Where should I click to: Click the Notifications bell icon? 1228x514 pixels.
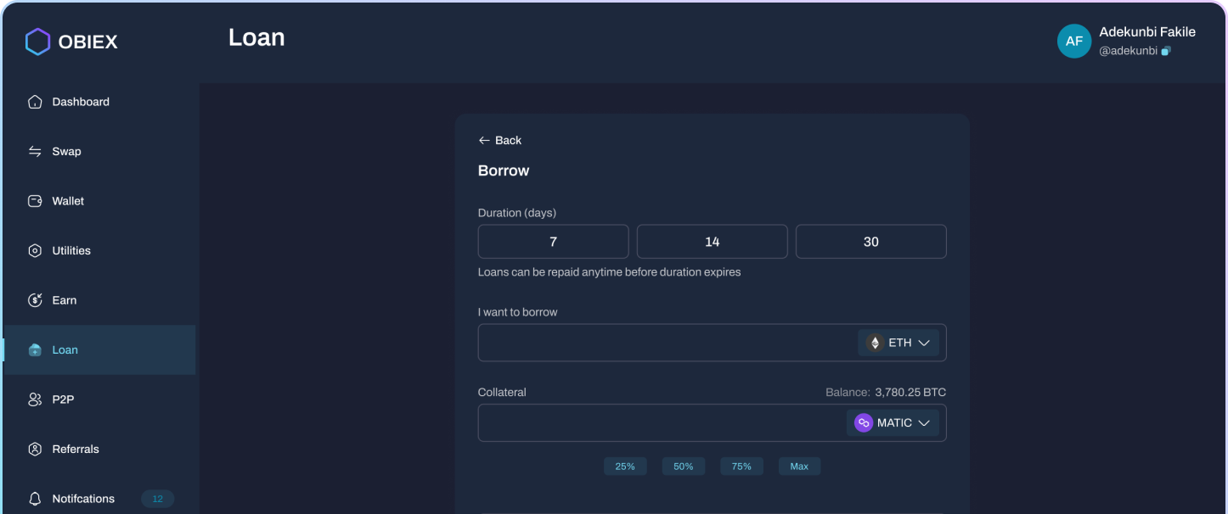(x=35, y=499)
